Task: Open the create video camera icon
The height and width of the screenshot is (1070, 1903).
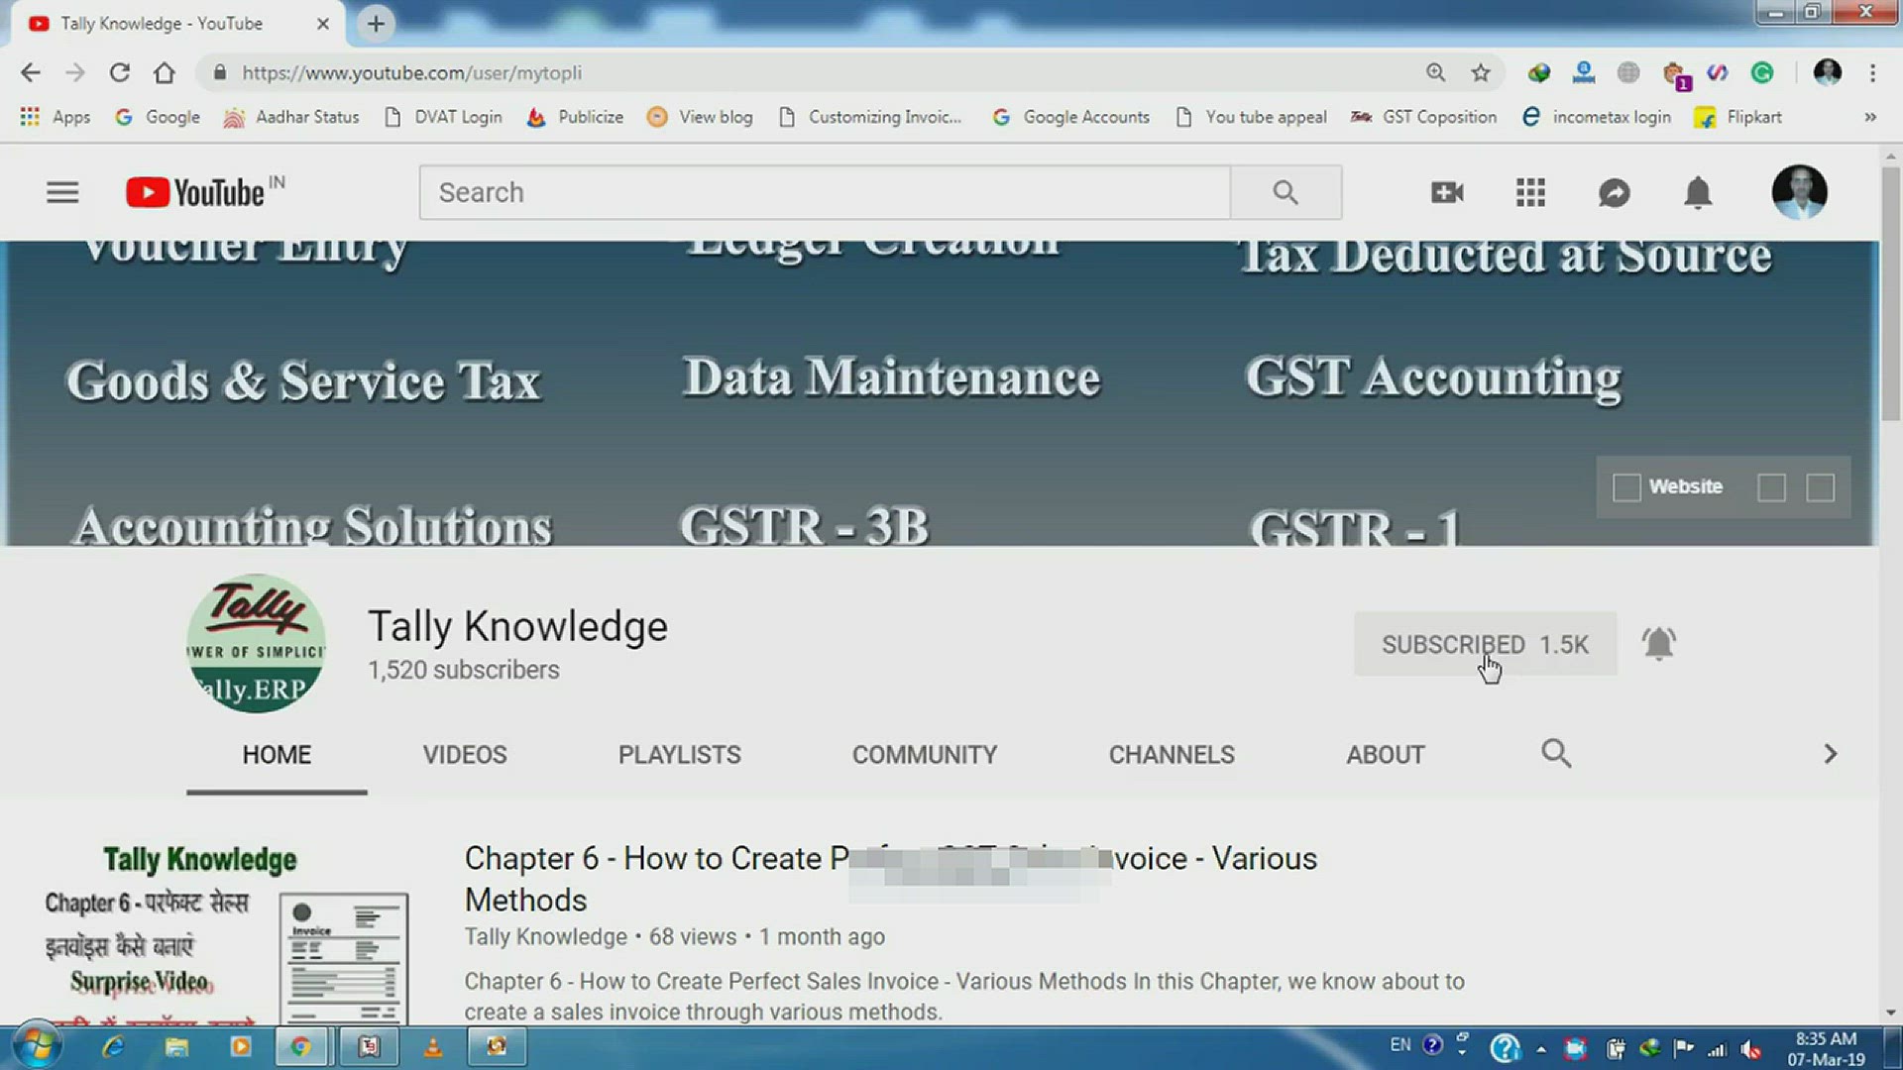Action: [x=1447, y=192]
